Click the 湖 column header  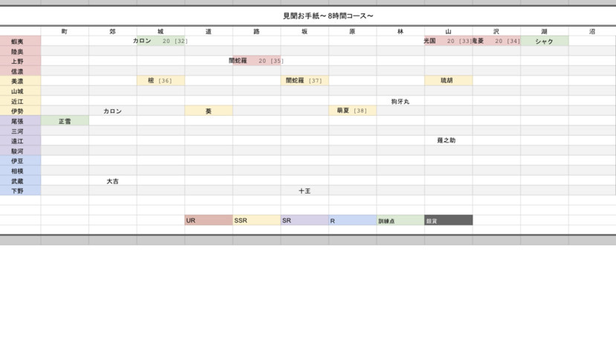[544, 31]
